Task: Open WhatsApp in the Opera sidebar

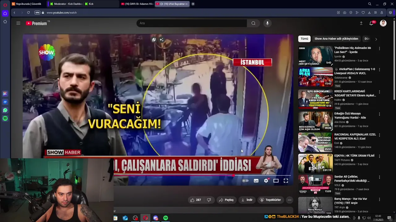Action: point(5,110)
